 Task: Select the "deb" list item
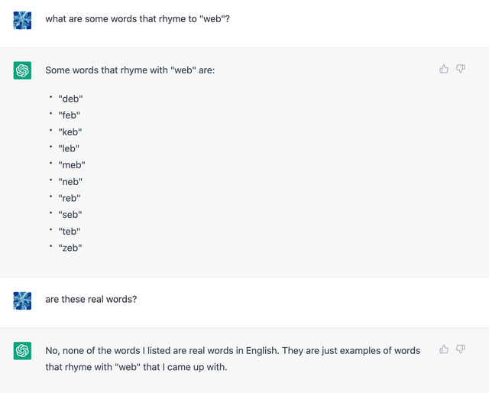pyautogui.click(x=70, y=99)
